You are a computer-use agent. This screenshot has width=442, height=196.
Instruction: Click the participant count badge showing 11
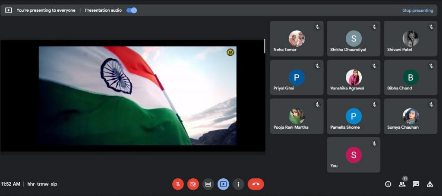pyautogui.click(x=405, y=179)
